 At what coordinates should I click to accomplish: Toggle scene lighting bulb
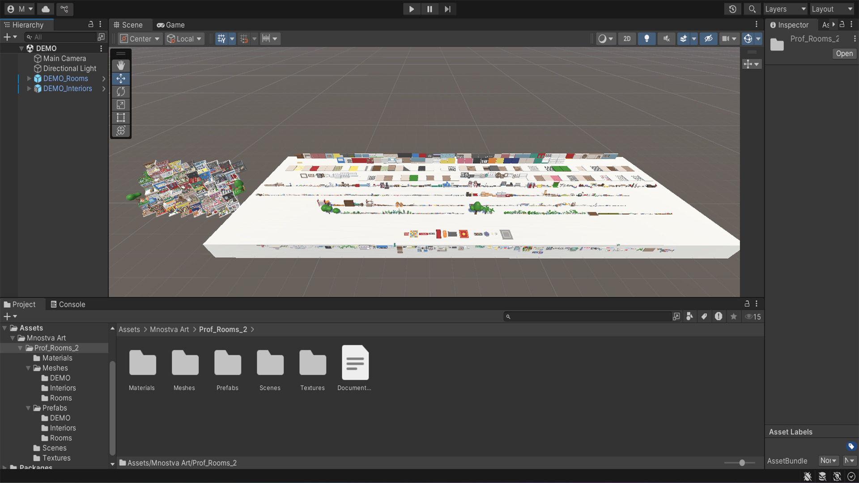(646, 39)
